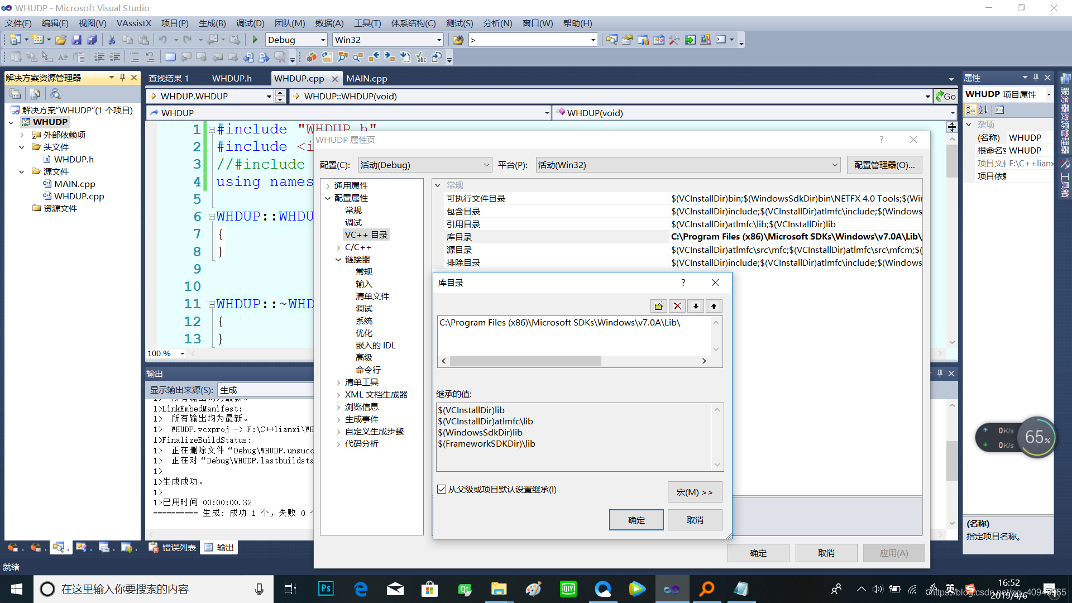Viewport: 1072px width, 603px height.
Task: Select the 包含目录 property row
Action: tap(683, 211)
